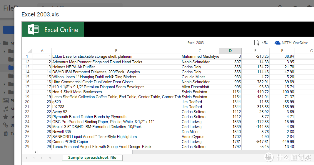Go to the first sheet using navigation arrow

click(x=26, y=158)
